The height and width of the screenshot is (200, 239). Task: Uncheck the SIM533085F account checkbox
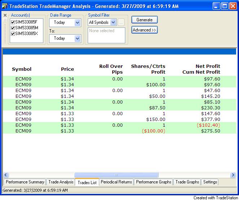pos(13,22)
